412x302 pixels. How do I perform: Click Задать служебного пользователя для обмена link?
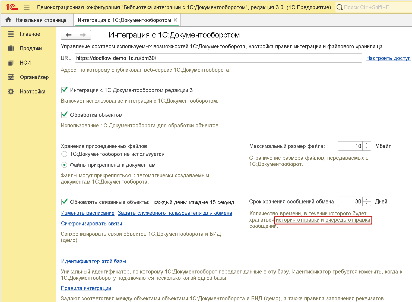pyautogui.click(x=175, y=213)
